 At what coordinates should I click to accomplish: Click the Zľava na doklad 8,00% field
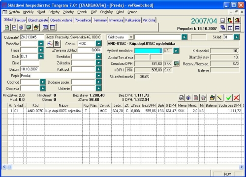(90, 50)
